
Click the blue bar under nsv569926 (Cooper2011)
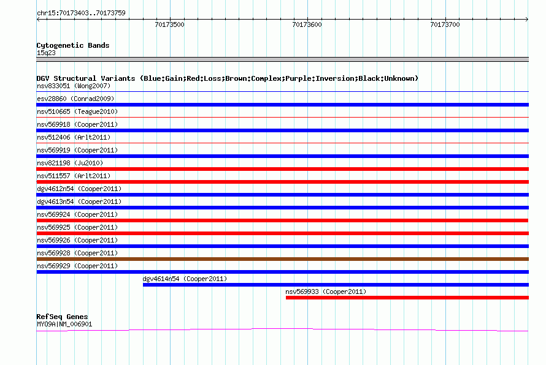282,246
